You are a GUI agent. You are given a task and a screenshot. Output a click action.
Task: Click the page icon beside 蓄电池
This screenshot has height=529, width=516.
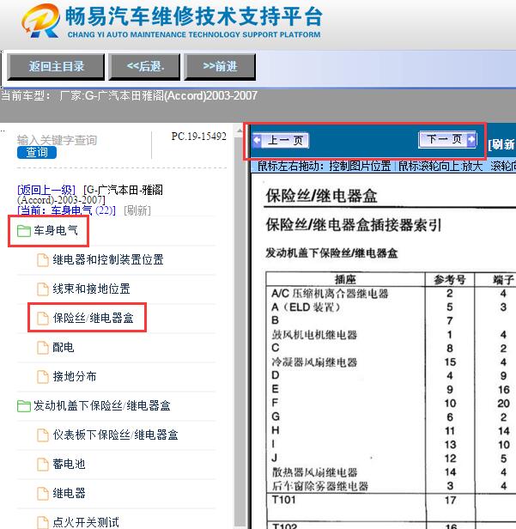pyautogui.click(x=43, y=465)
